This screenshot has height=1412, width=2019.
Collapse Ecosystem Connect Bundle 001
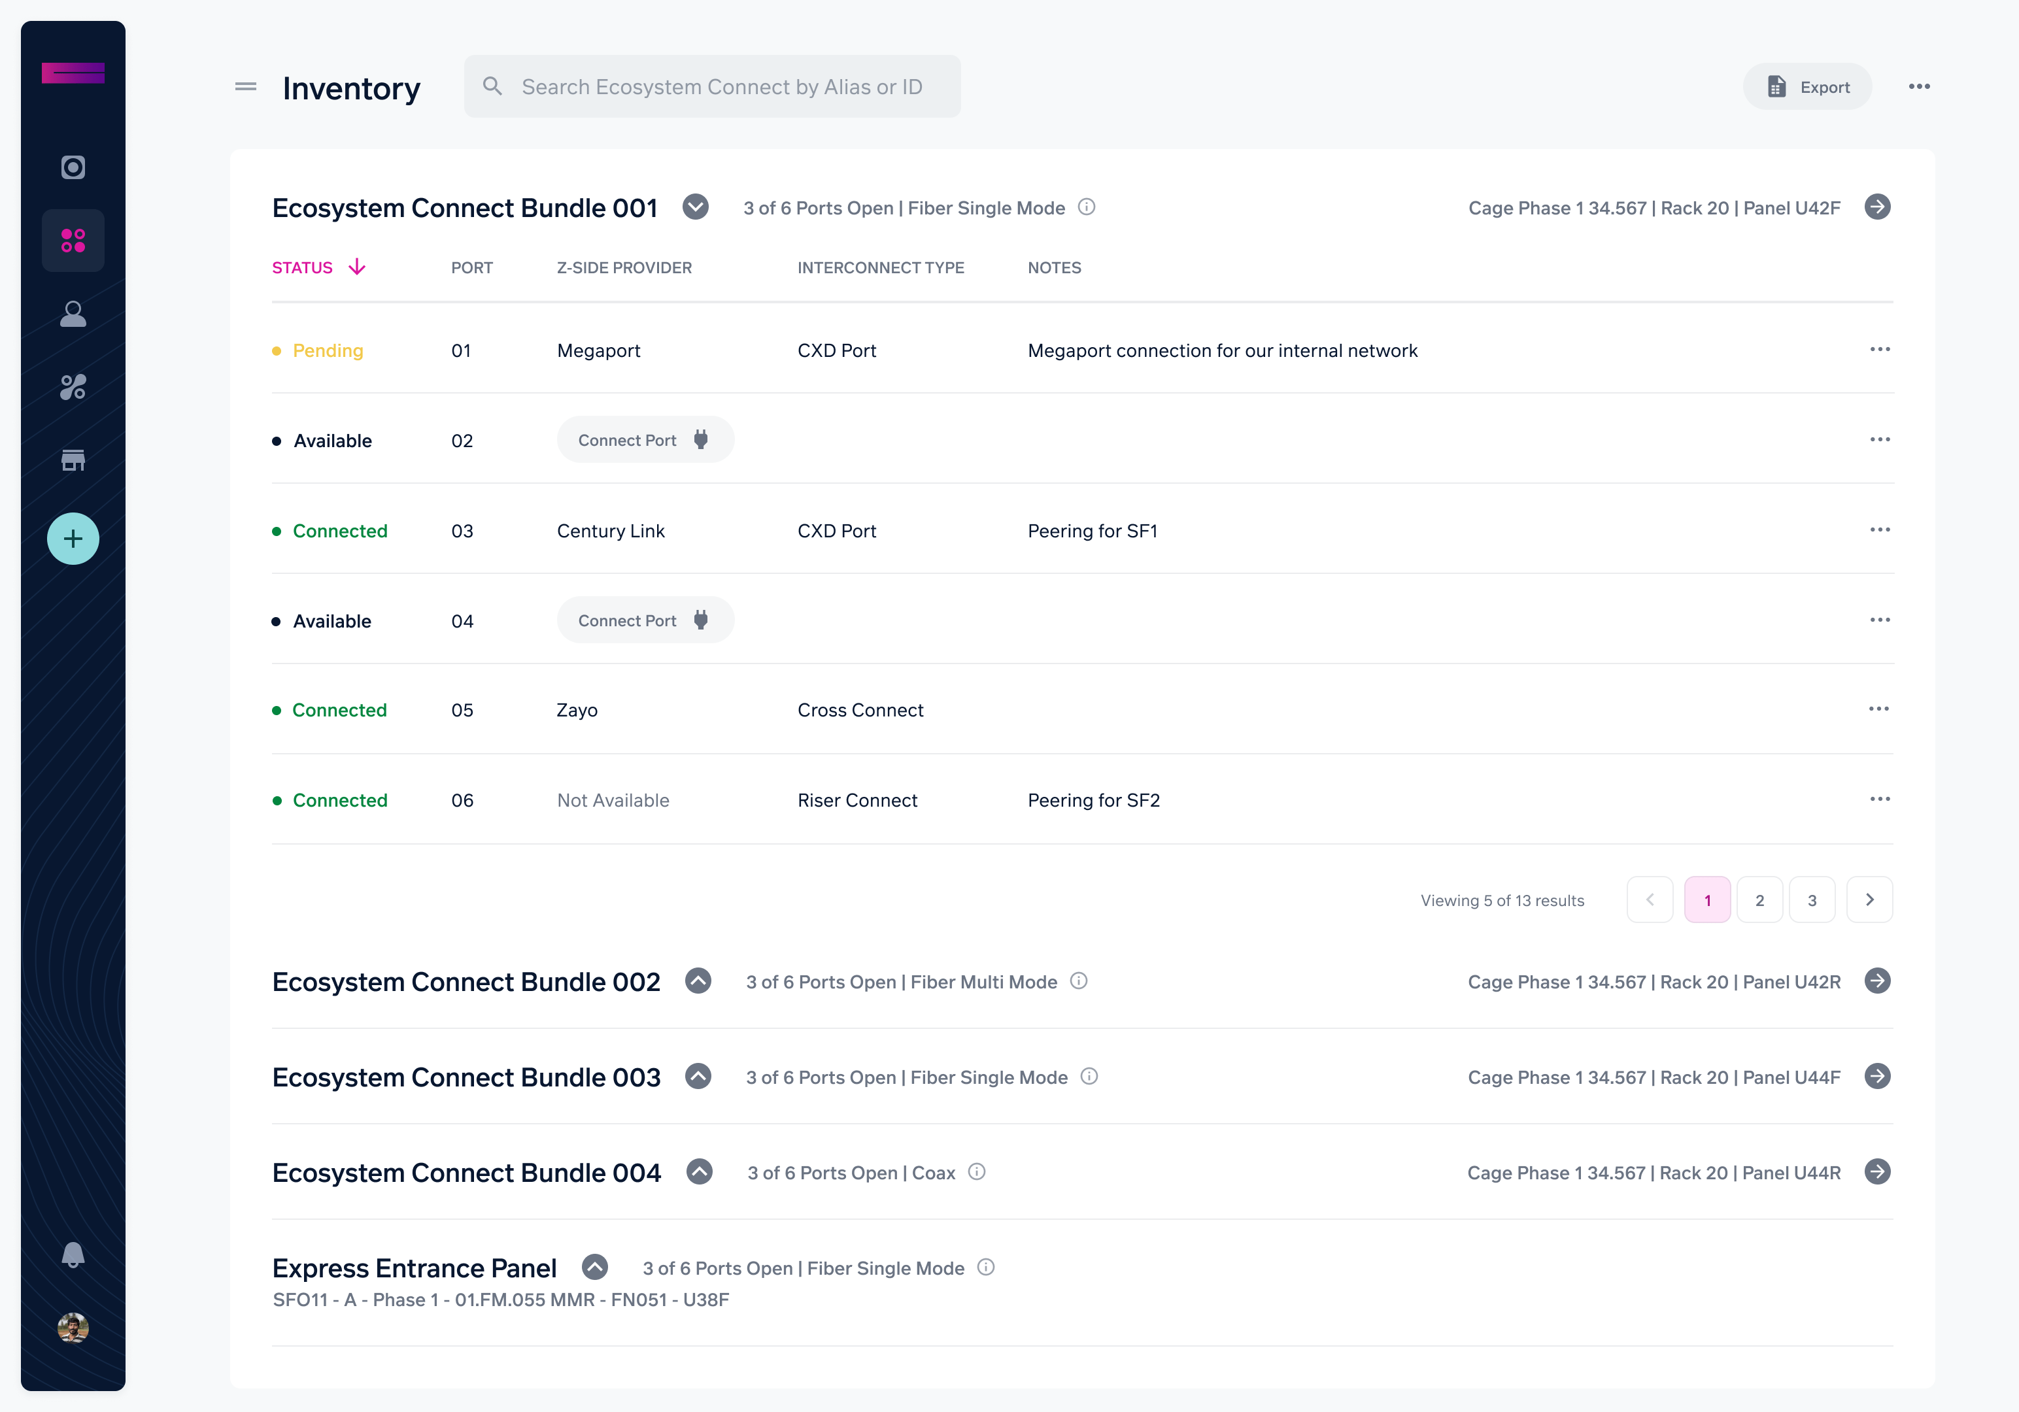[696, 207]
